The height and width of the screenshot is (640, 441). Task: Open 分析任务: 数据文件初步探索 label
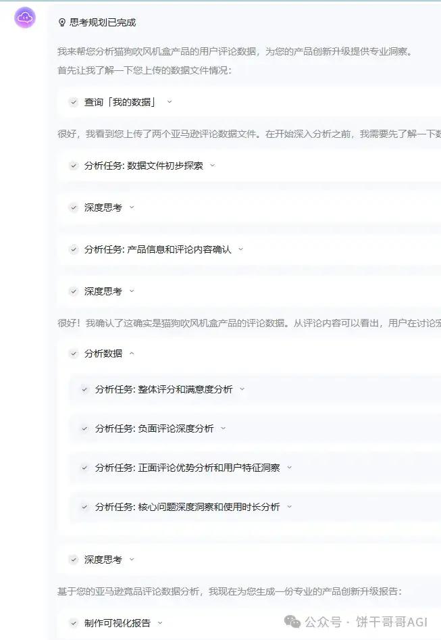[x=144, y=166]
